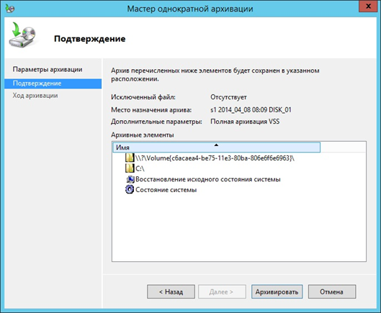The width and height of the screenshot is (381, 313).
Task: Go to Параметры архивации step
Action: click(x=48, y=70)
